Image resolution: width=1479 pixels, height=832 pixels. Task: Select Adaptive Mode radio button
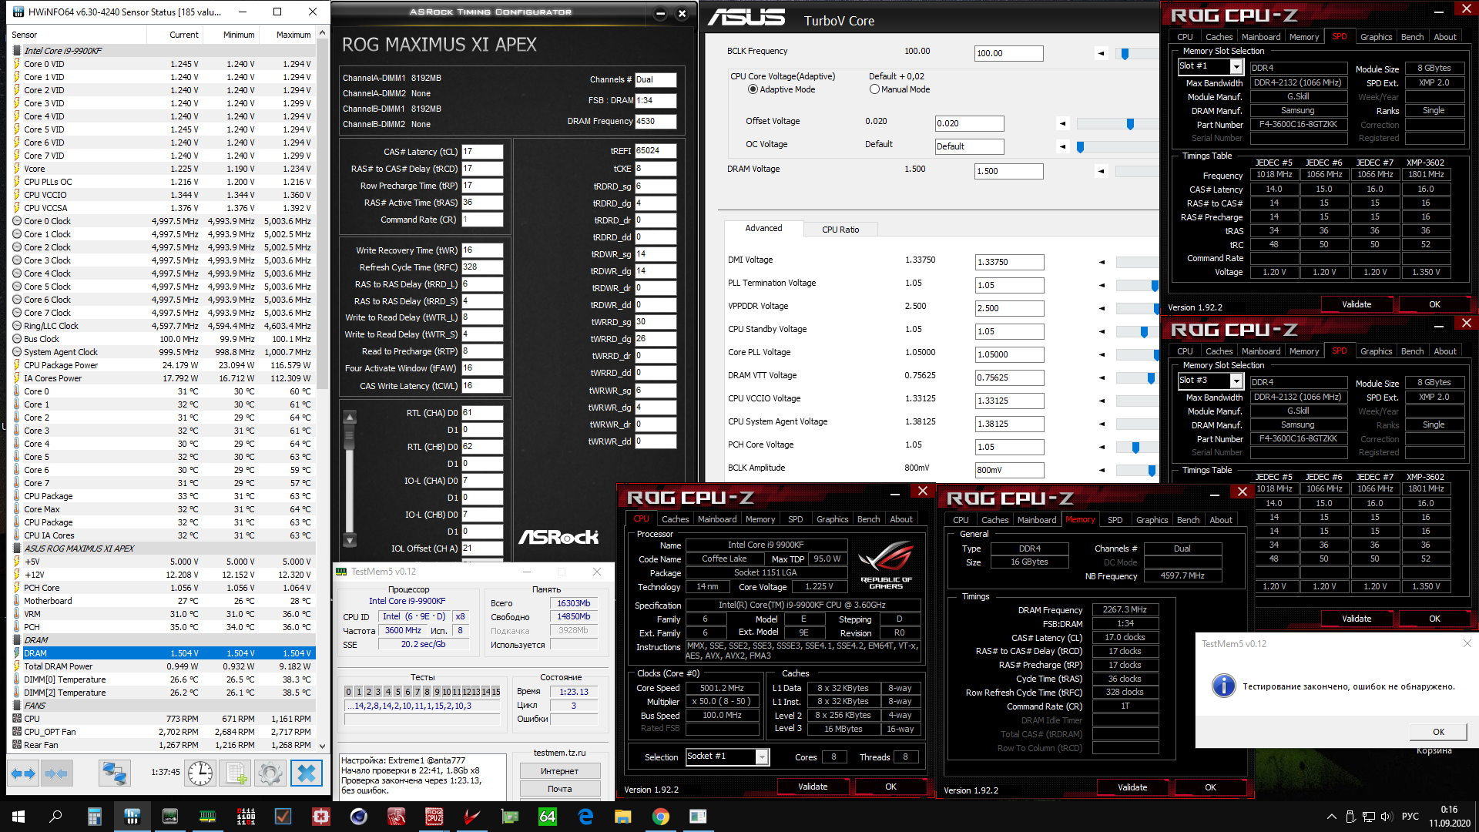pos(753,89)
